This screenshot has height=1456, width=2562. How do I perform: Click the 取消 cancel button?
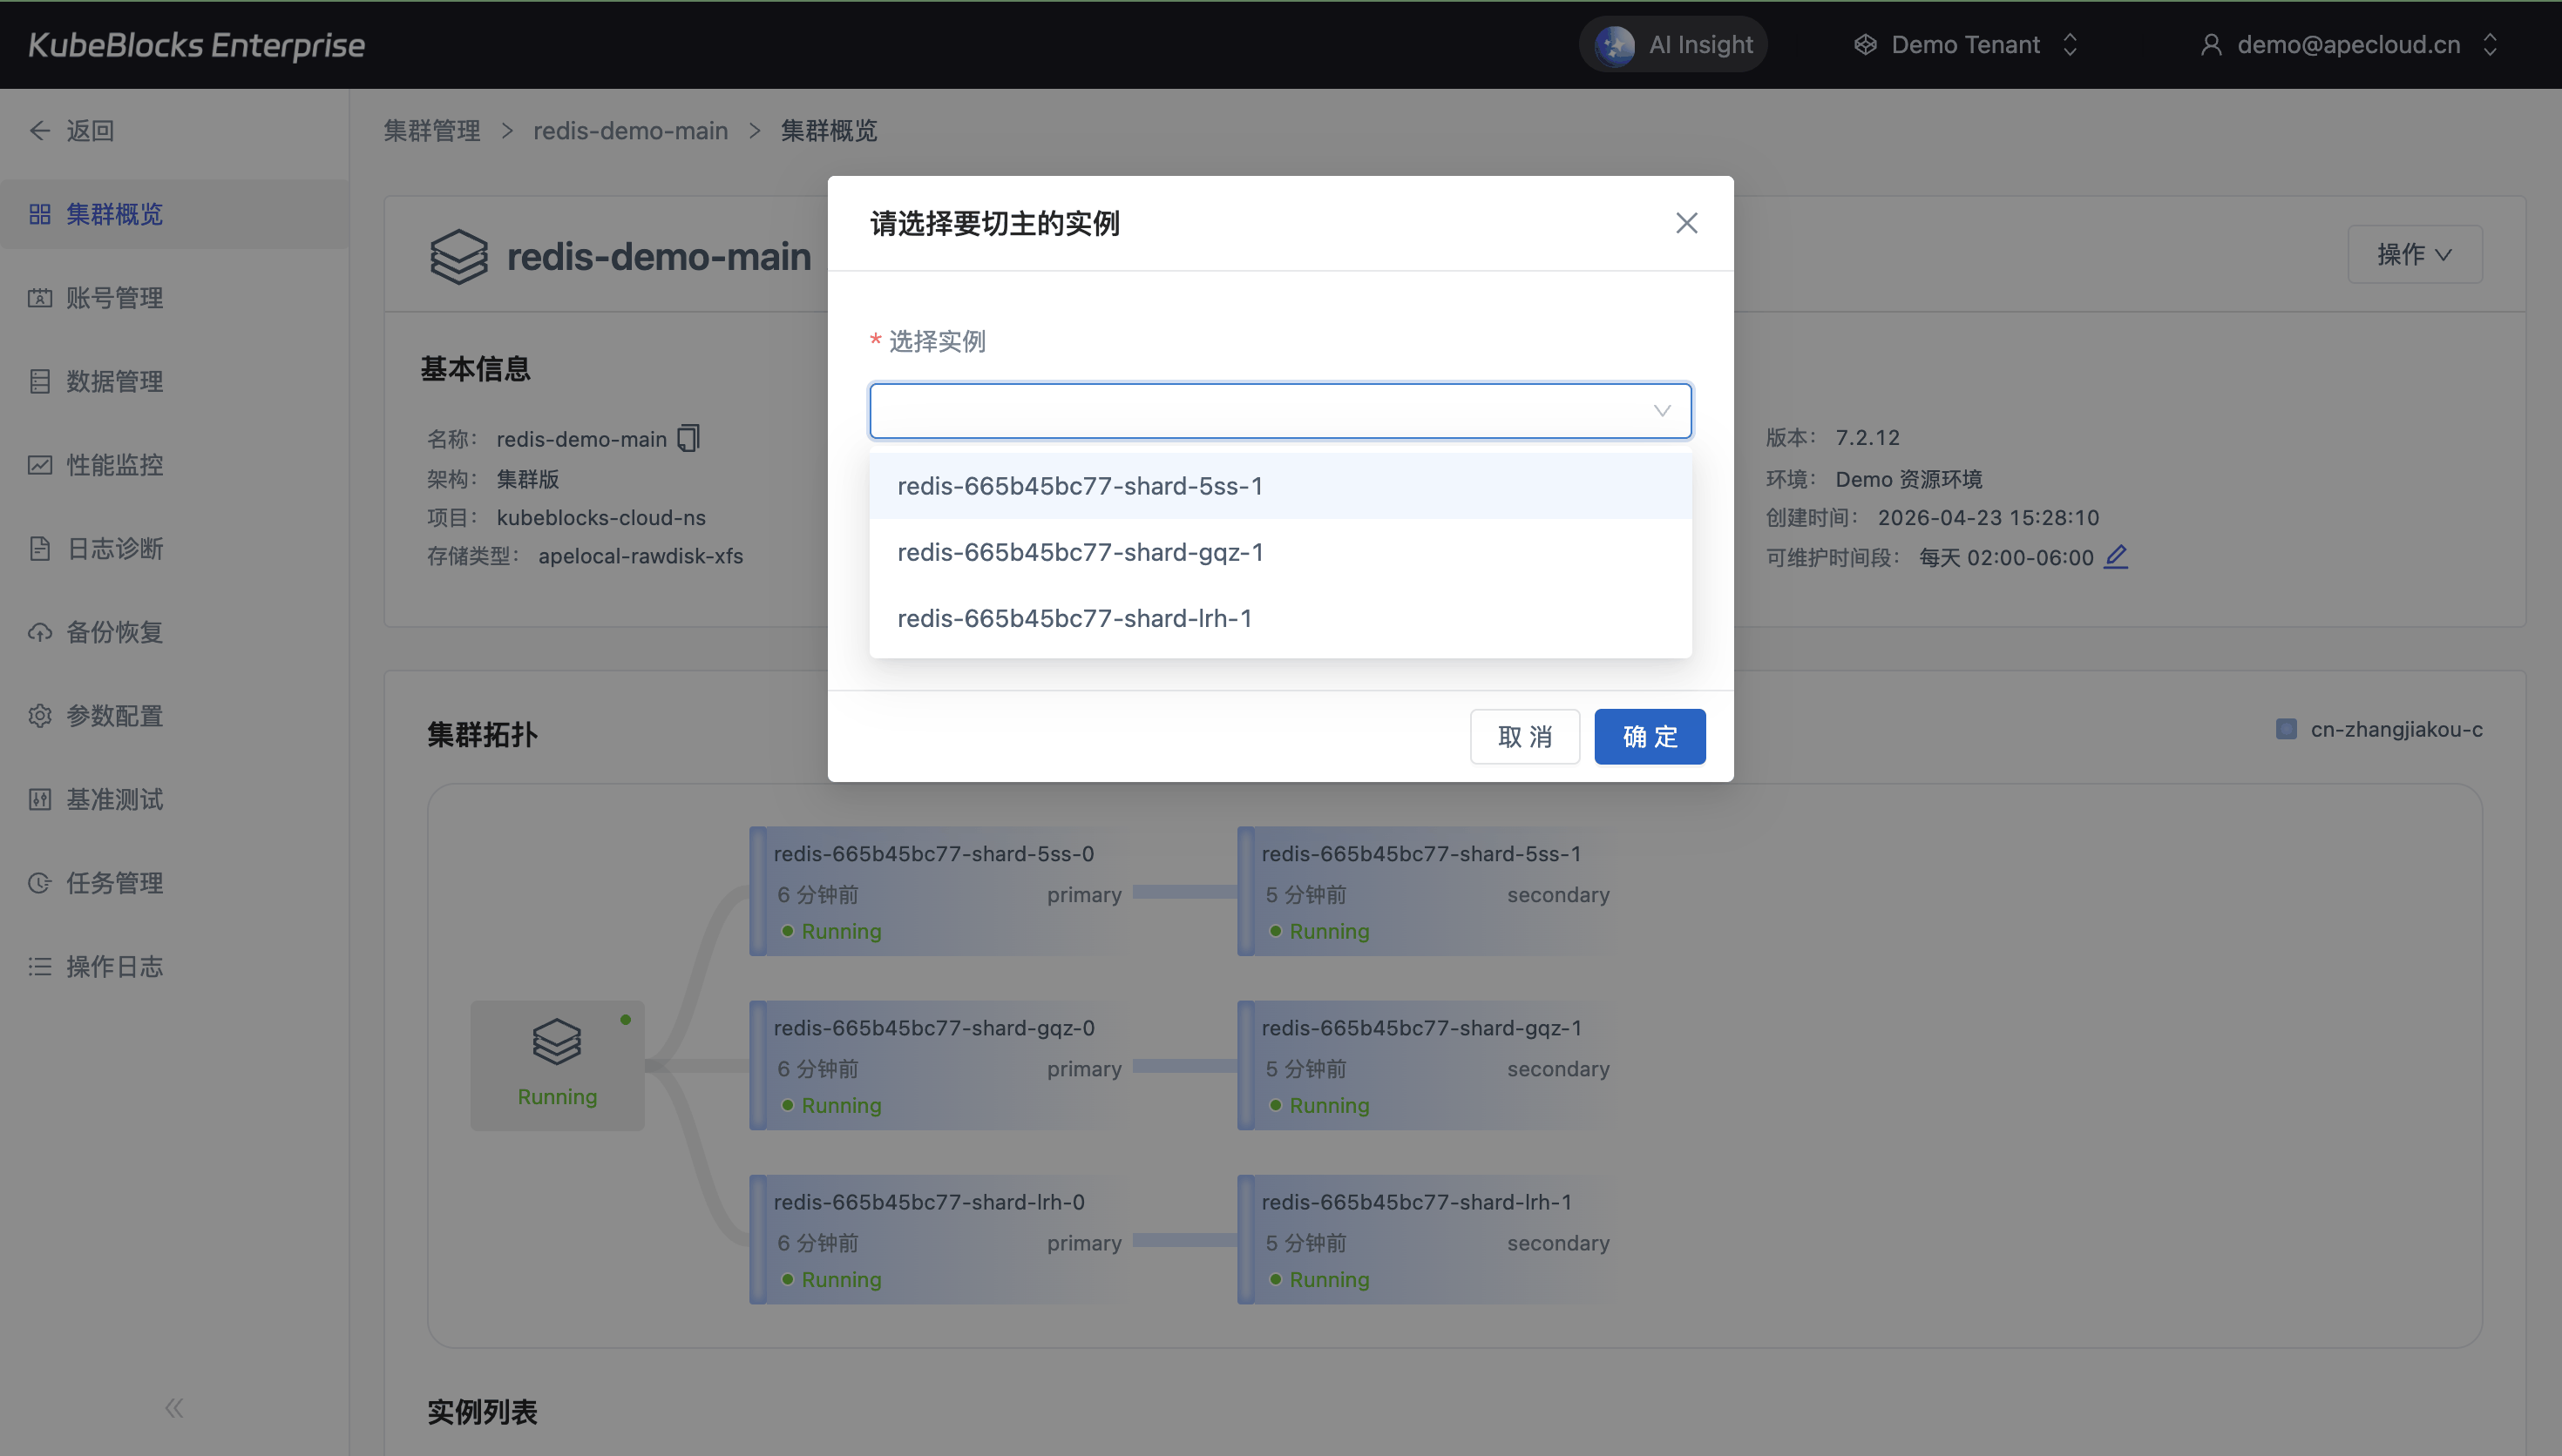pyautogui.click(x=1523, y=737)
